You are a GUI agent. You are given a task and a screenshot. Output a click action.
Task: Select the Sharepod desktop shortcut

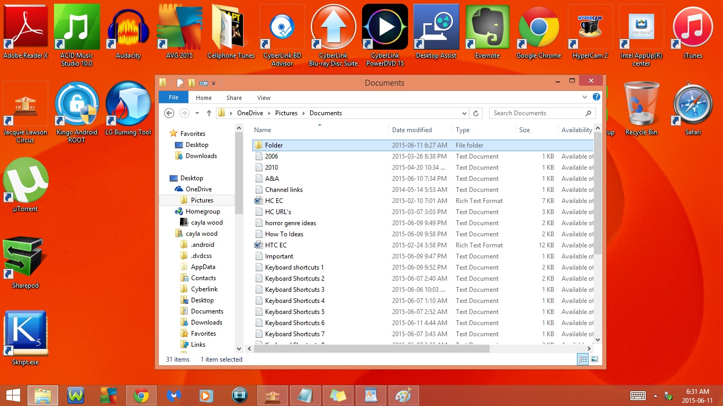(25, 262)
